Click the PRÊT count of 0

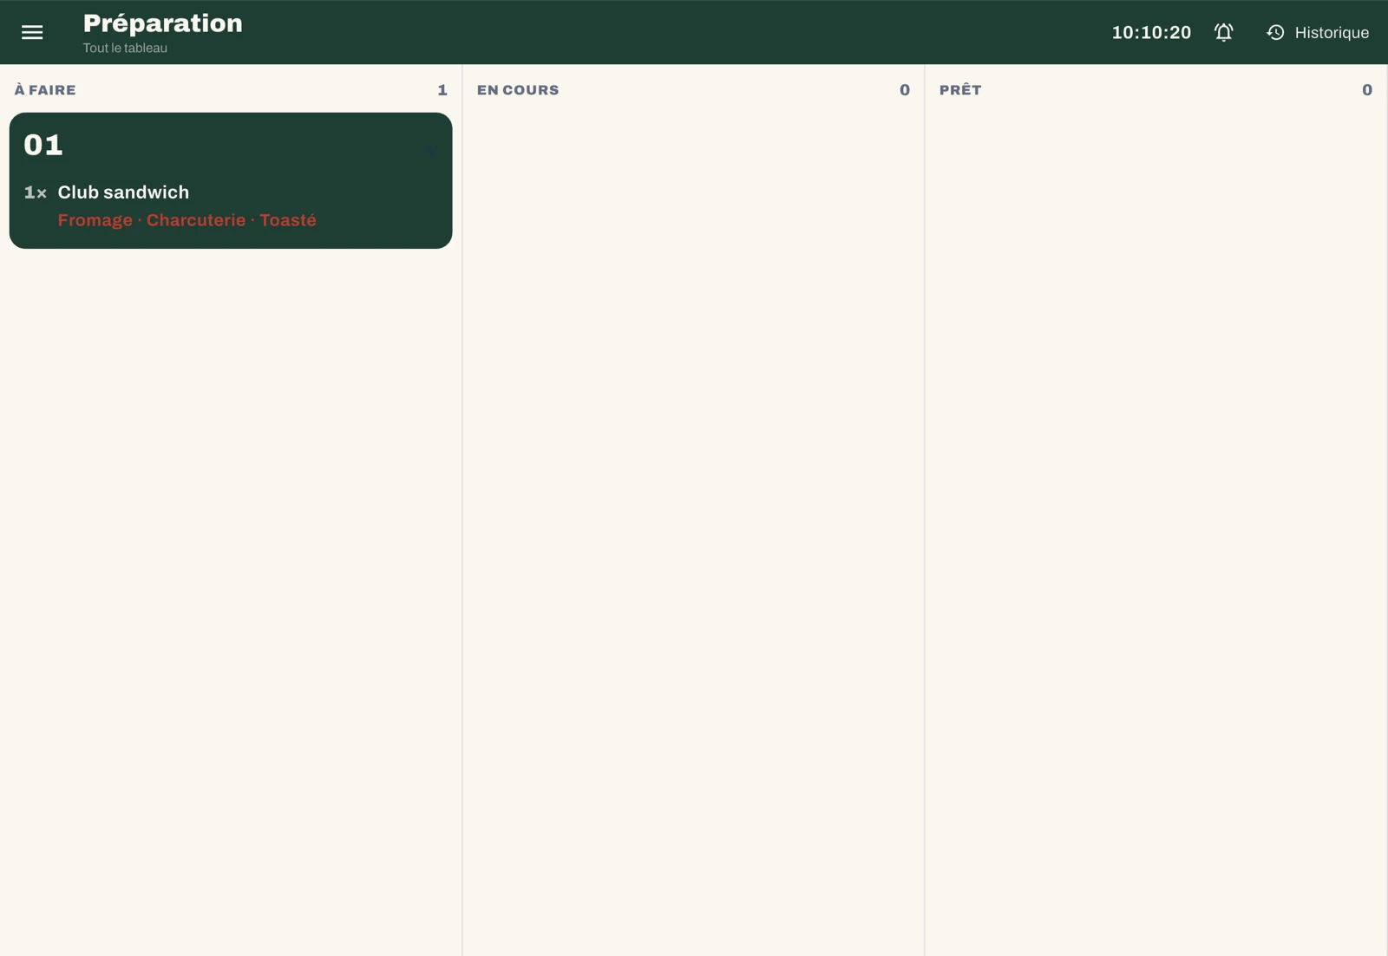1367,90
